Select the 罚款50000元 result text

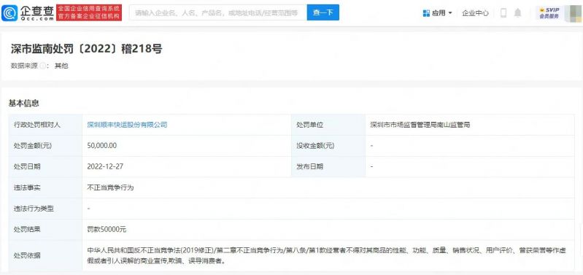[107, 229]
